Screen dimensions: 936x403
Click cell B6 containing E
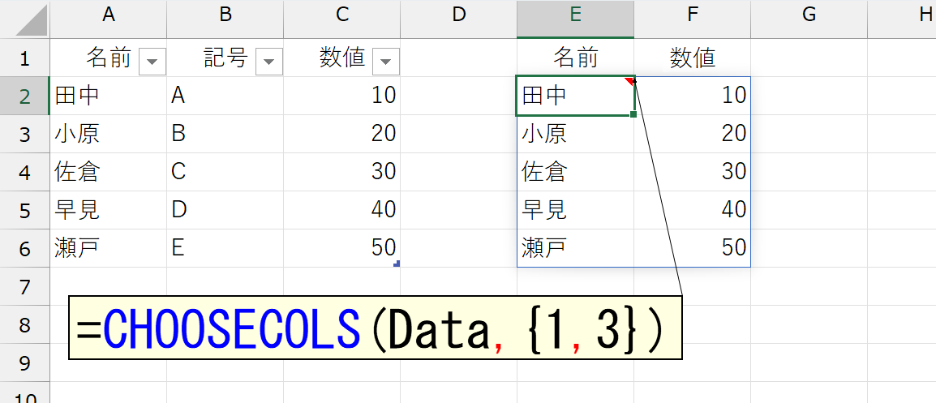coord(225,248)
